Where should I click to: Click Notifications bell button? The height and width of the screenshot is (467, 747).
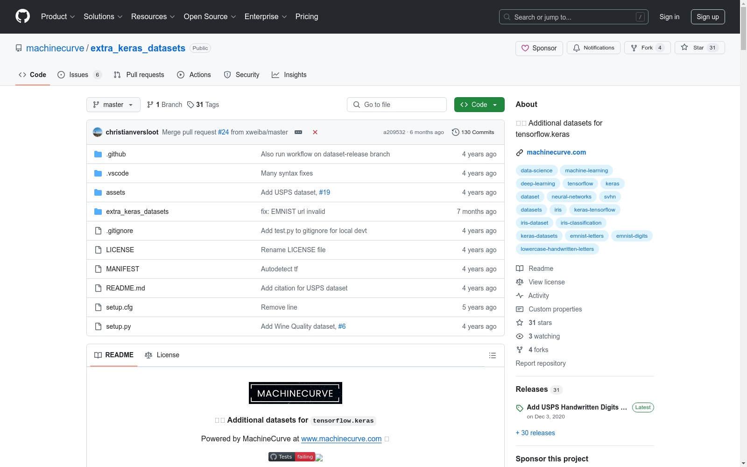593,48
